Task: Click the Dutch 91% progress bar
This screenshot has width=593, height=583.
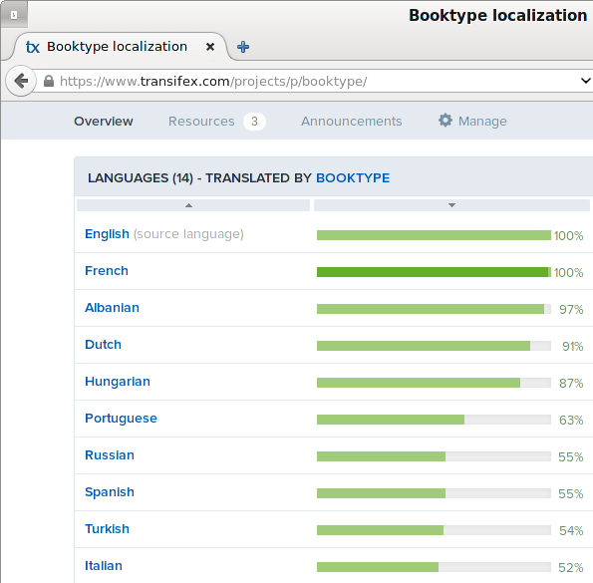Action: click(434, 346)
